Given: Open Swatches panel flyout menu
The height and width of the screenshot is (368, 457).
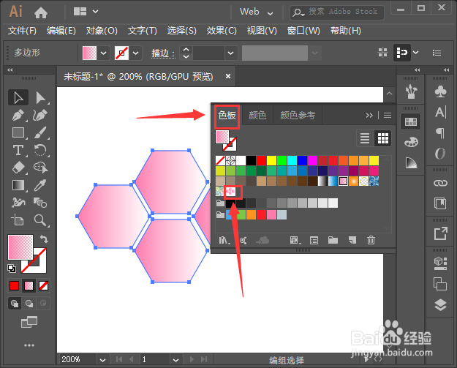Looking at the screenshot, I should tap(388, 115).
